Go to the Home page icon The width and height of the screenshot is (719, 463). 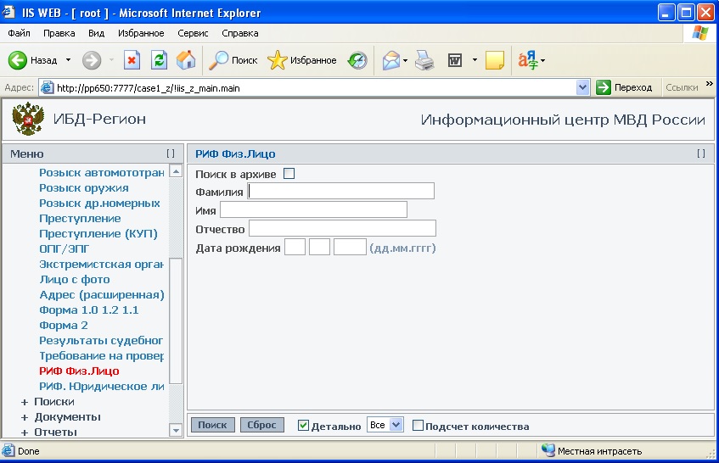click(x=186, y=61)
